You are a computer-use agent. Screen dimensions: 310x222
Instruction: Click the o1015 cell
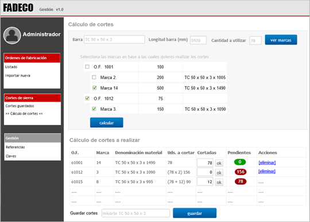[x=77, y=182]
